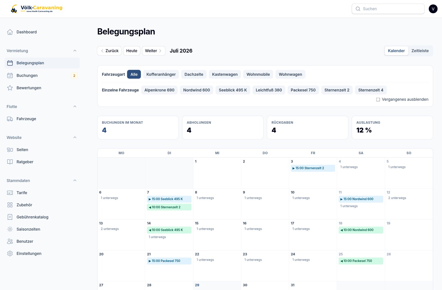Click the Seiten layout icon
The image size is (442, 290).
(10, 150)
